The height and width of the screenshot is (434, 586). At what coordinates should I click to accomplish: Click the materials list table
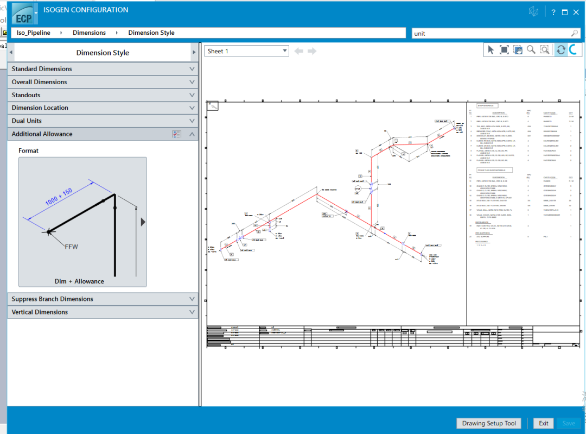pos(523,176)
